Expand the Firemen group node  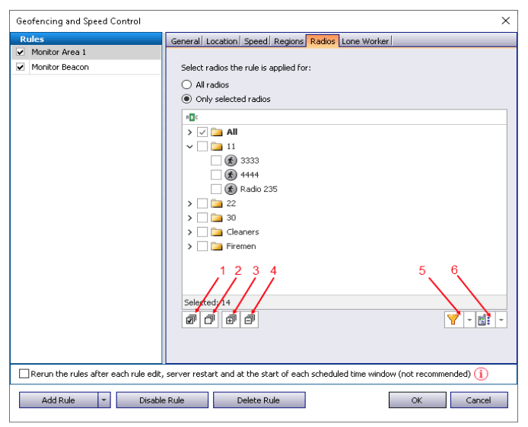click(189, 247)
